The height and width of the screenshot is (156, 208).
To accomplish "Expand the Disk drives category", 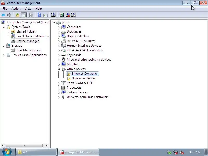I will 59,32.
